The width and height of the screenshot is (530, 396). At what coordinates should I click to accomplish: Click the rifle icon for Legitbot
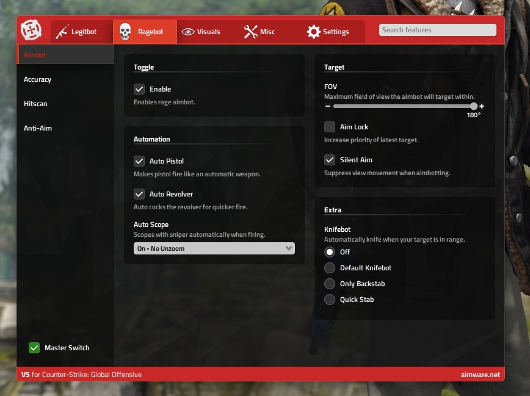click(x=62, y=32)
